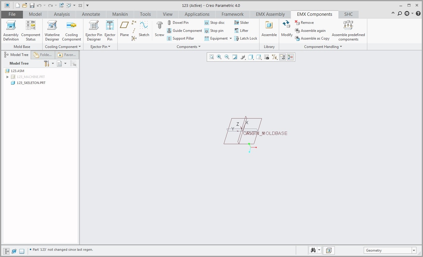
Task: Add a Stop disc
Action: tap(214, 23)
